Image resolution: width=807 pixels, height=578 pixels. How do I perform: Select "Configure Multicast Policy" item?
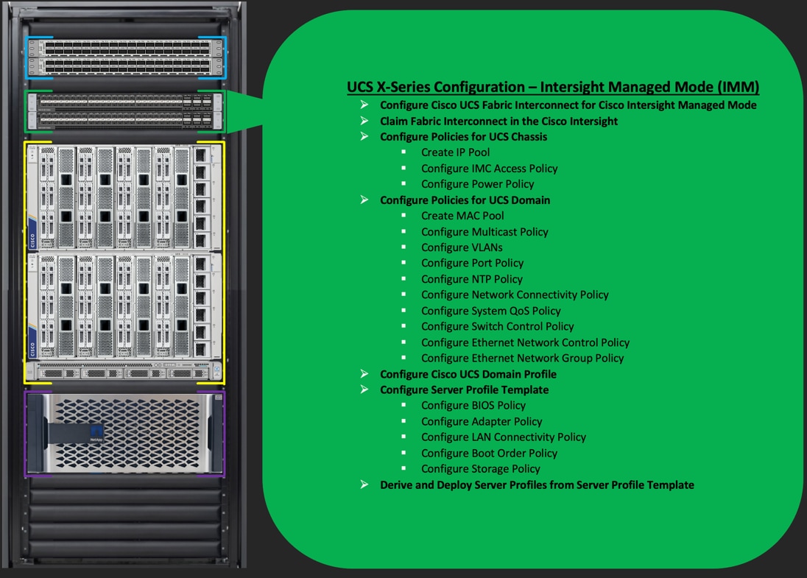[x=484, y=232]
